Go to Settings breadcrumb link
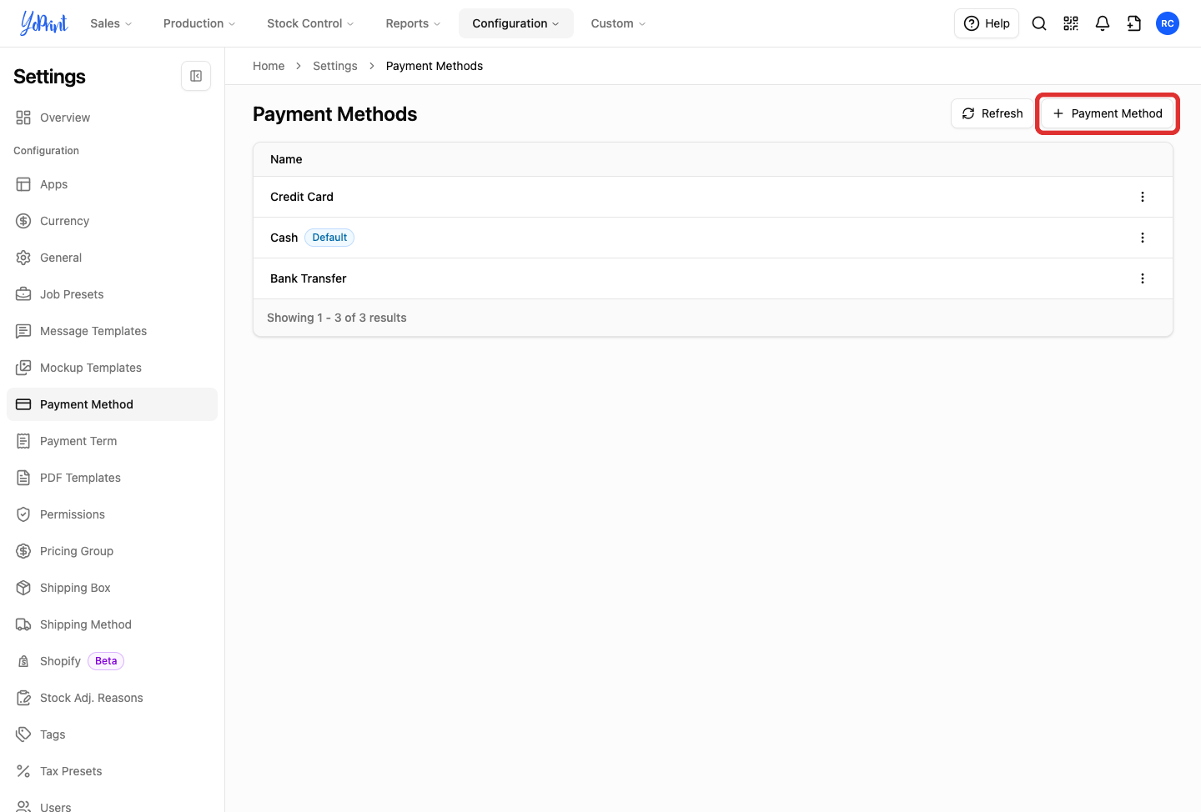 pyautogui.click(x=335, y=66)
